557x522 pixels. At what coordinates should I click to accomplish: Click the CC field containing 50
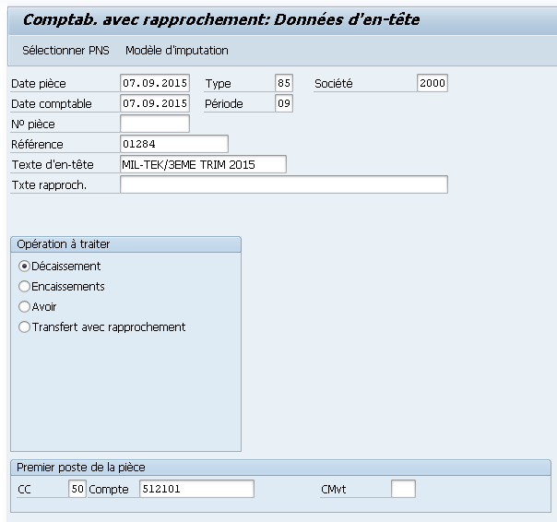[77, 489]
